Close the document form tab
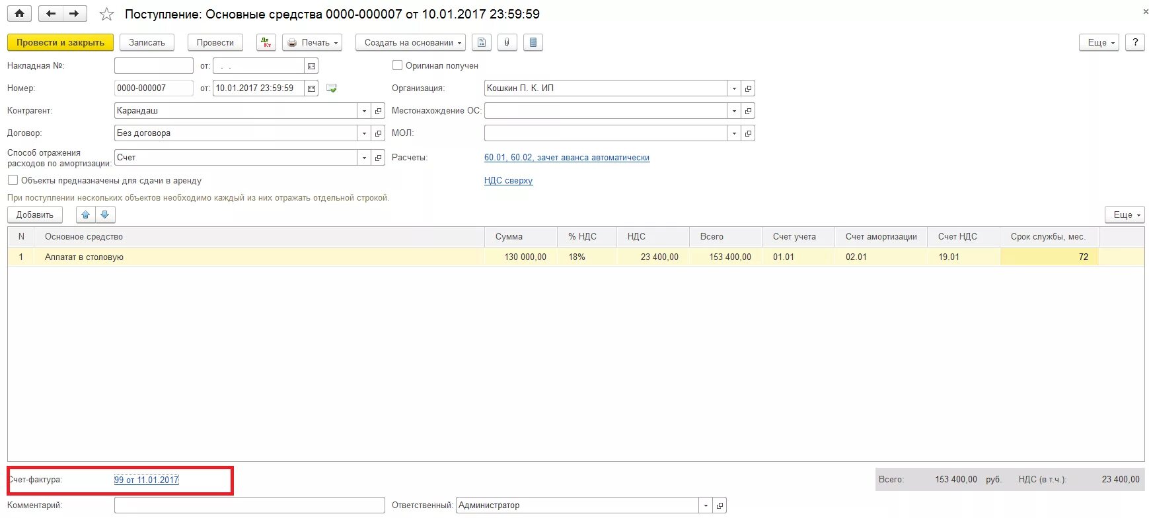This screenshot has width=1149, height=518. (x=1146, y=12)
